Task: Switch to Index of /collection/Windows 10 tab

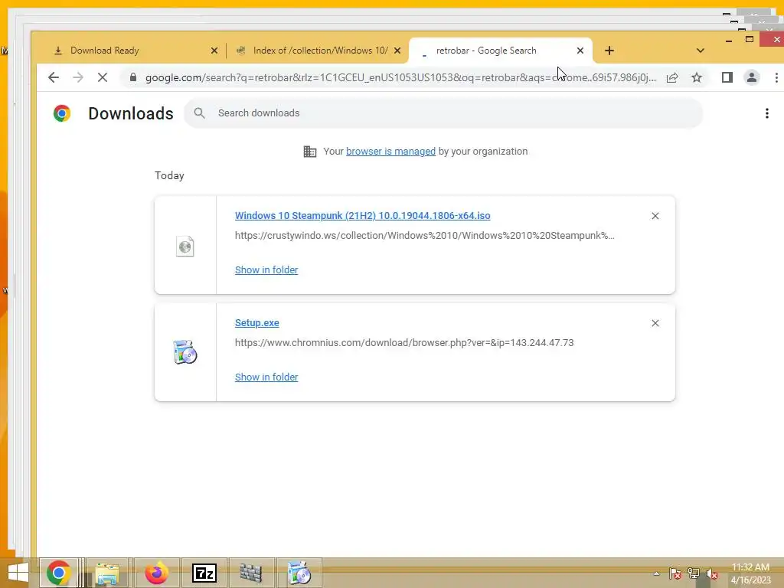Action: tap(317, 51)
